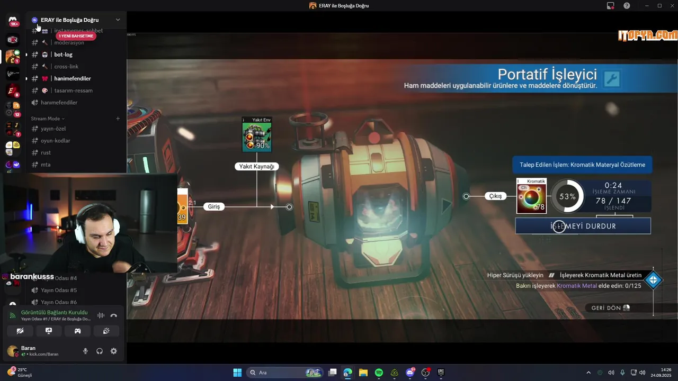Click the Görüntülü Bağlantı Kuruldu status text
This screenshot has width=678, height=381.
pyautogui.click(x=54, y=312)
